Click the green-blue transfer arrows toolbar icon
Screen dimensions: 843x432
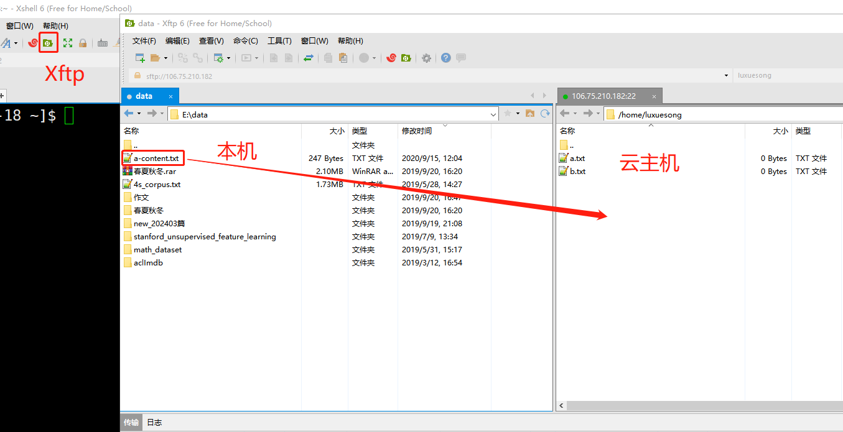point(308,58)
